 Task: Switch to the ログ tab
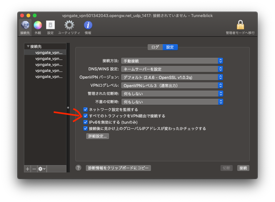pyautogui.click(x=155, y=47)
